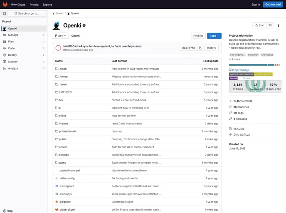Image resolution: width=286 pixels, height=213 pixels.
Task: Toggle the sidebar collapse icon
Action: 5,13
